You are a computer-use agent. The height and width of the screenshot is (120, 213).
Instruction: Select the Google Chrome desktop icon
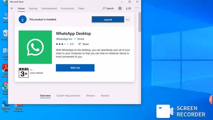coord(5,88)
